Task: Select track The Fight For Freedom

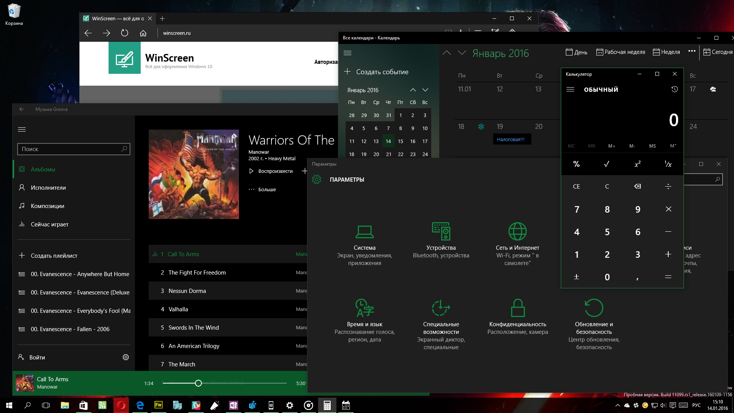Action: point(228,272)
